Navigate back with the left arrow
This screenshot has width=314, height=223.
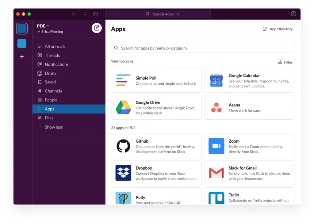click(x=74, y=14)
